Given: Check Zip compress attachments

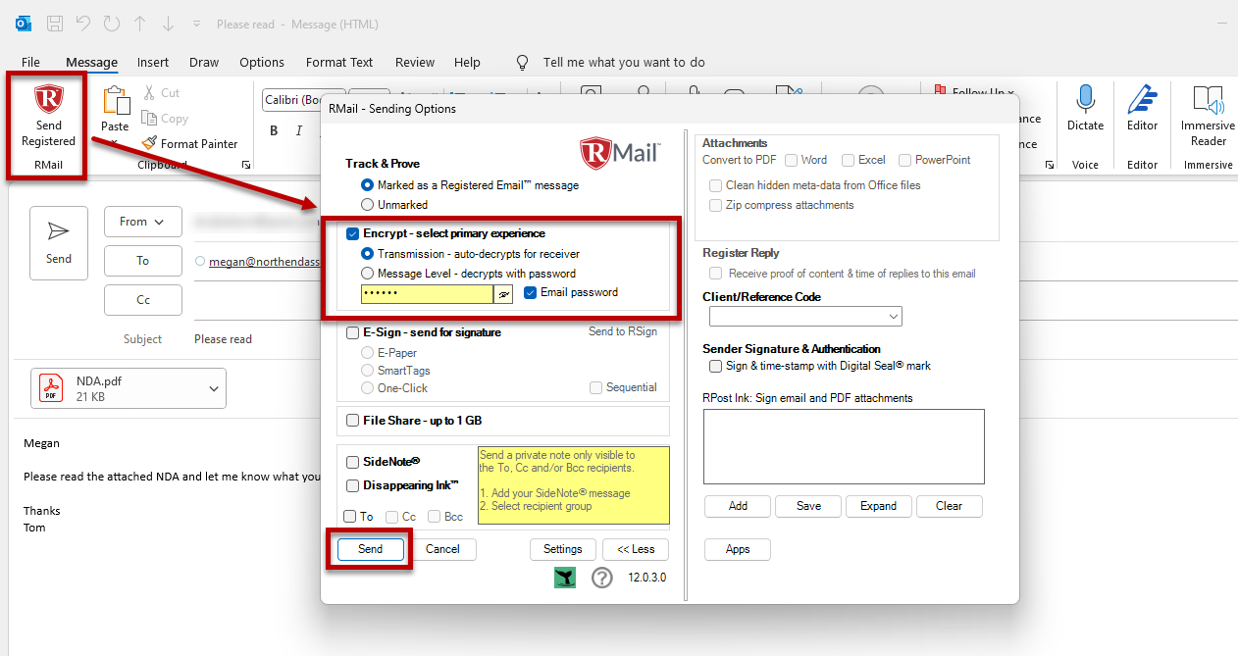Looking at the screenshot, I should point(716,205).
